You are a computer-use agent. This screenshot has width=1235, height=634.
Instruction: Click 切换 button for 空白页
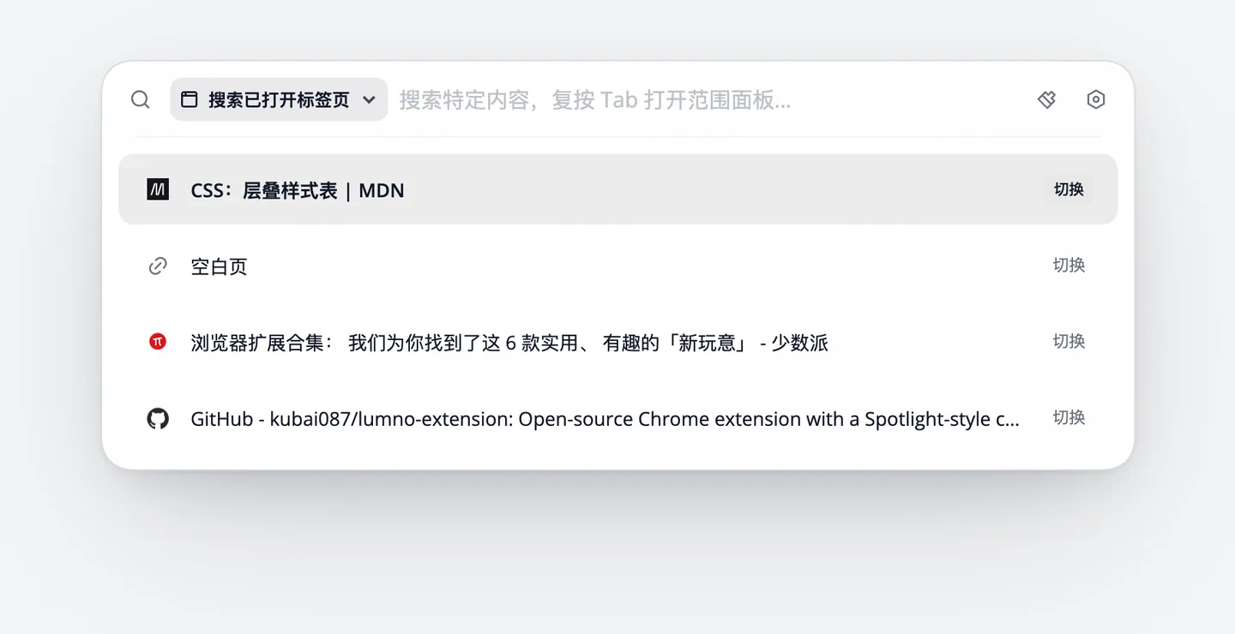click(x=1069, y=266)
